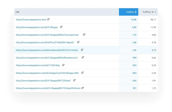Screen dimensions: 172x112
Task: Open the K-Way URL link
Action: (38, 65)
